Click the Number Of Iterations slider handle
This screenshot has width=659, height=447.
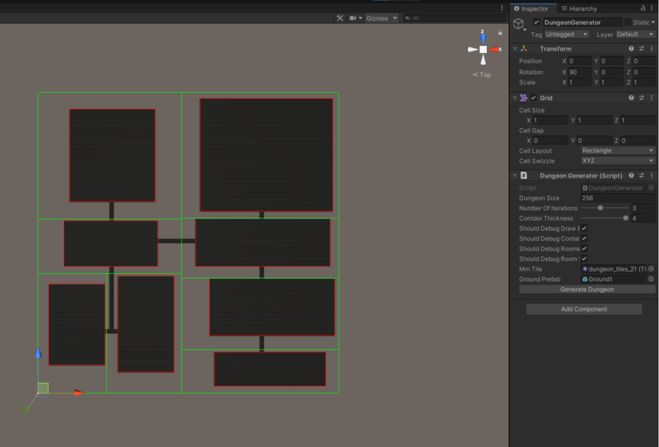point(600,208)
